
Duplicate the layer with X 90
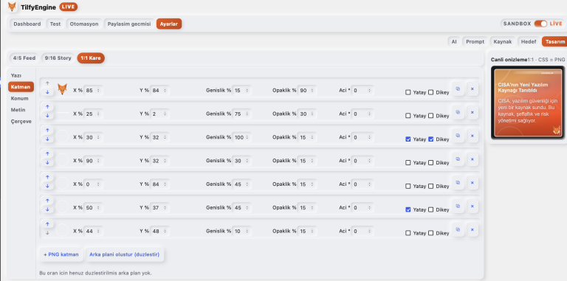pos(458,159)
